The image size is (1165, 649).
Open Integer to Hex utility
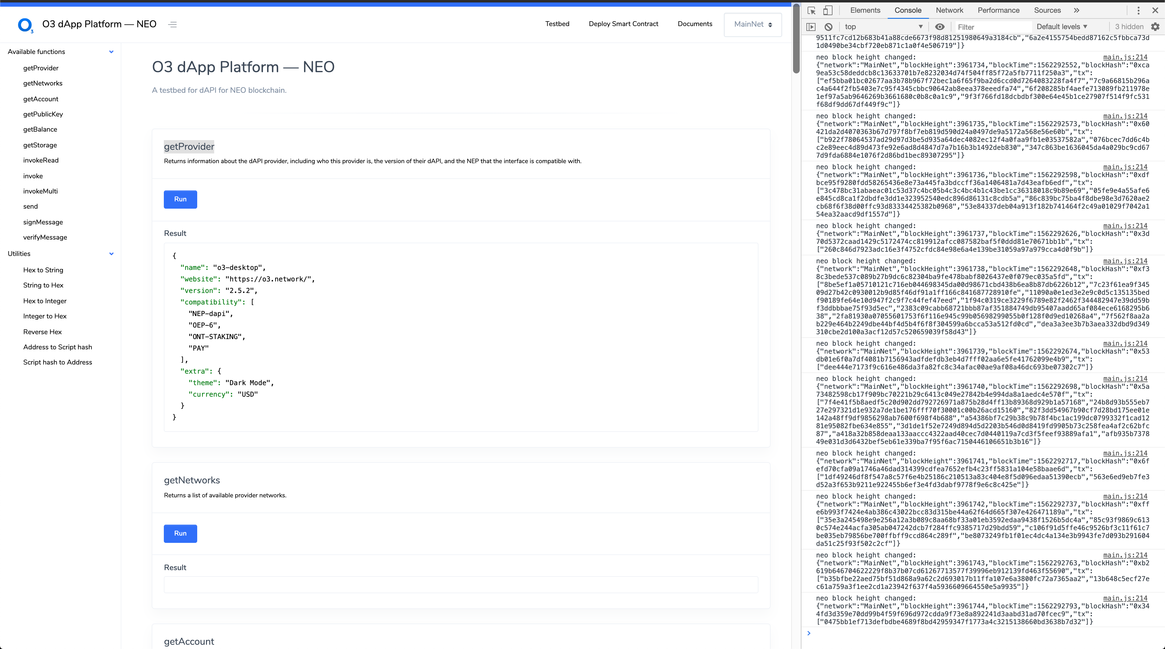45,316
